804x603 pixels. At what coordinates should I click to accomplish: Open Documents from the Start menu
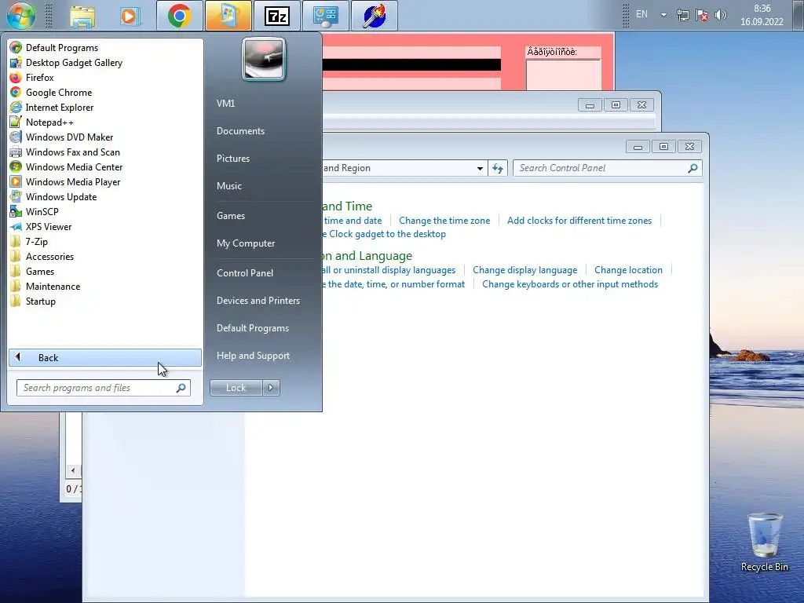(240, 131)
